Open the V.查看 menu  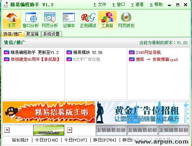click(137, 5)
